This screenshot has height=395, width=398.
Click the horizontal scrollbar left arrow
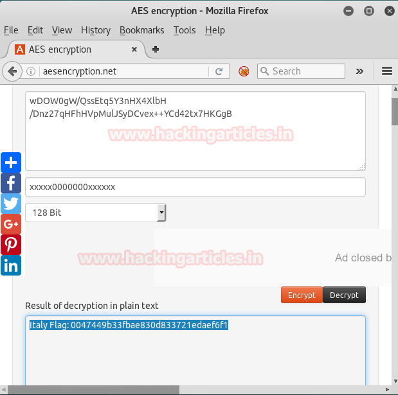coord(4,390)
